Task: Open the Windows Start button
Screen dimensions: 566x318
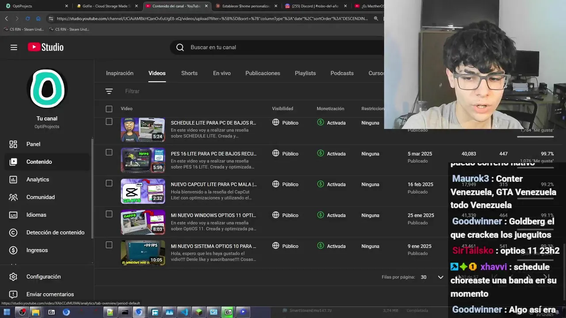Action: [7, 312]
